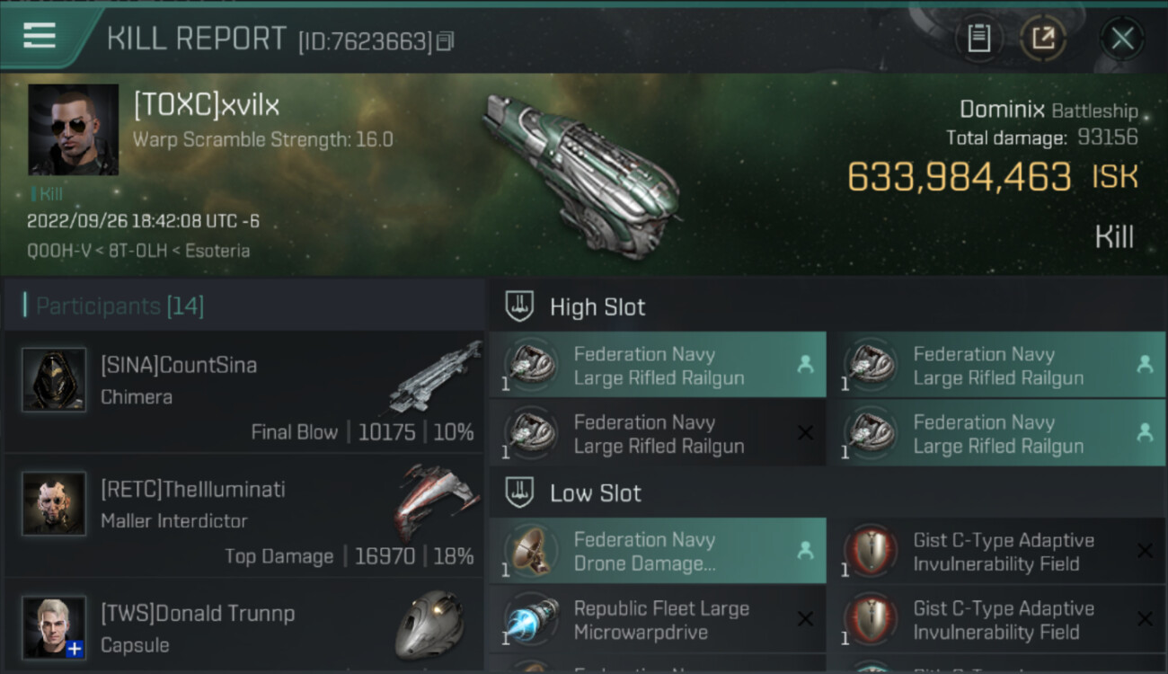Click the Q00H-V system location text
The height and width of the screenshot is (674, 1168).
tap(56, 251)
